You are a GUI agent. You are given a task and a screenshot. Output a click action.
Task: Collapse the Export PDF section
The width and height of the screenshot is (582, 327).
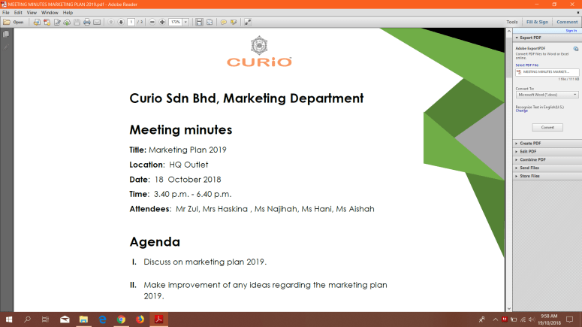(x=547, y=38)
